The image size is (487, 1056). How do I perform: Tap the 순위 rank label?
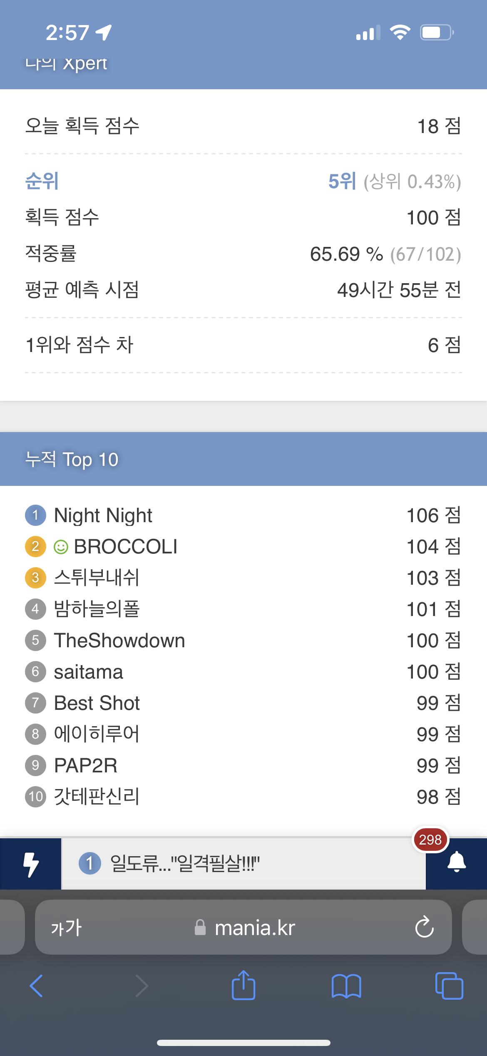pyautogui.click(x=42, y=181)
